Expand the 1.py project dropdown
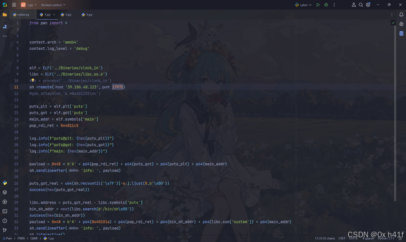Screen dimensions: 406x242 [29, 5]
